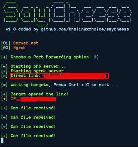Screen dimensions: 138x147
Task: Click the redacted IP address line
Action: (x=34, y=99)
